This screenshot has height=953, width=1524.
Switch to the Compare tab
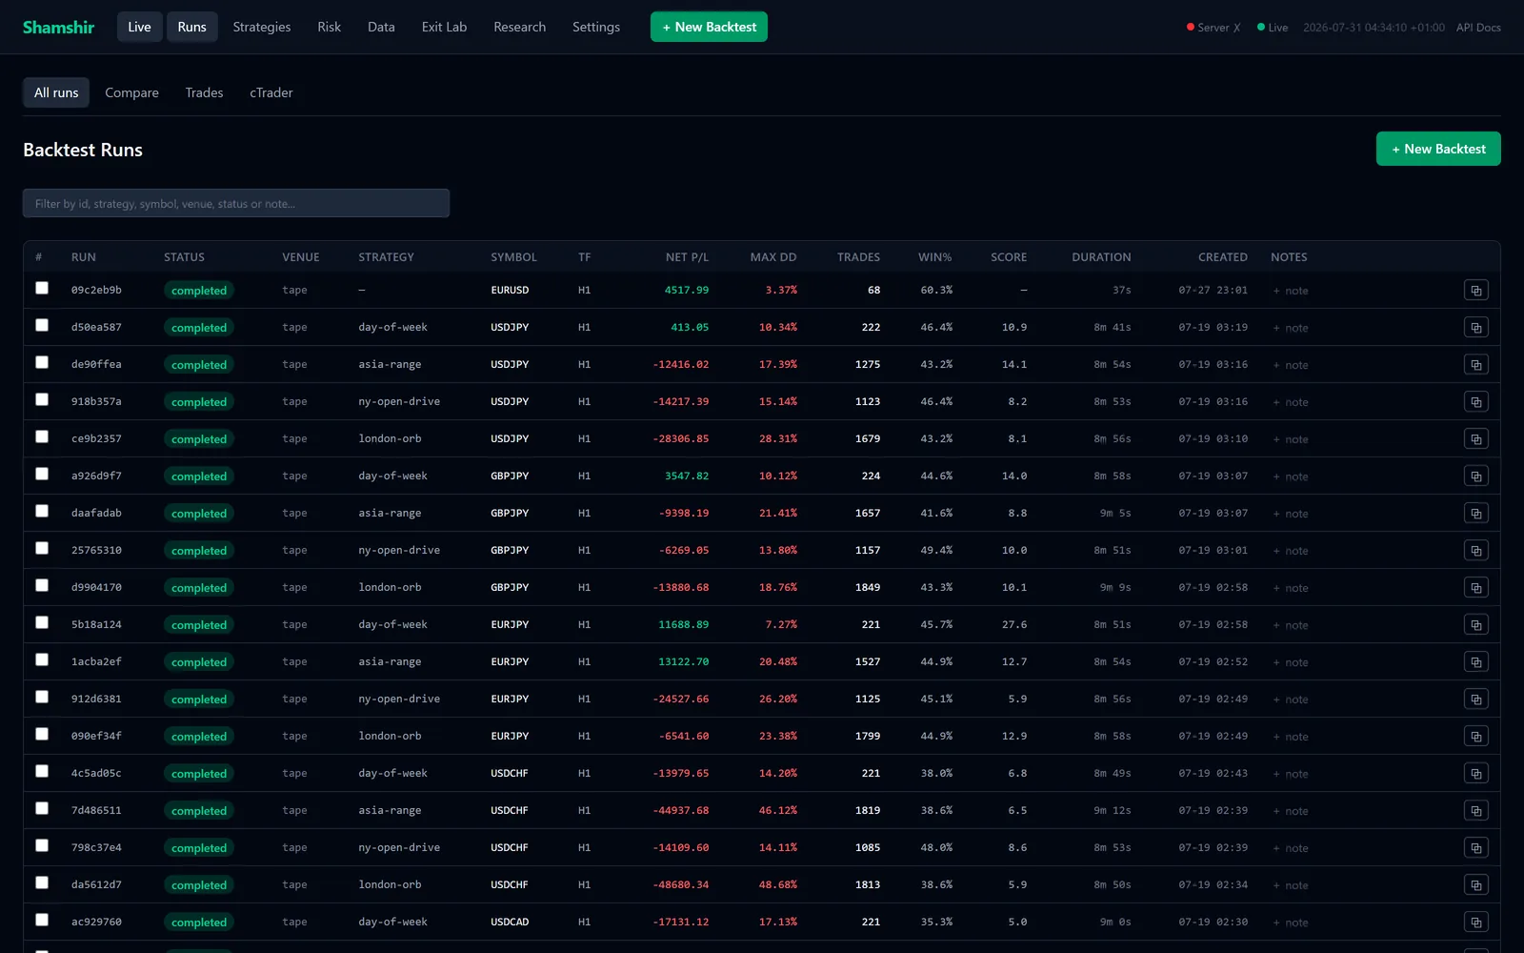click(x=131, y=92)
